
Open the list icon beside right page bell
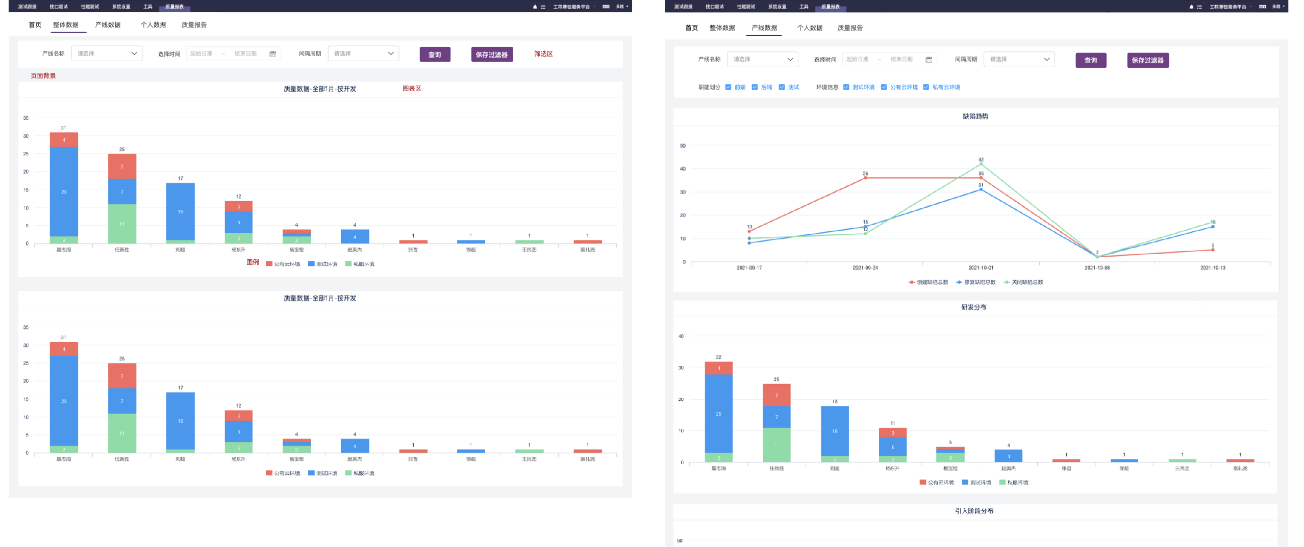[x=1199, y=7]
